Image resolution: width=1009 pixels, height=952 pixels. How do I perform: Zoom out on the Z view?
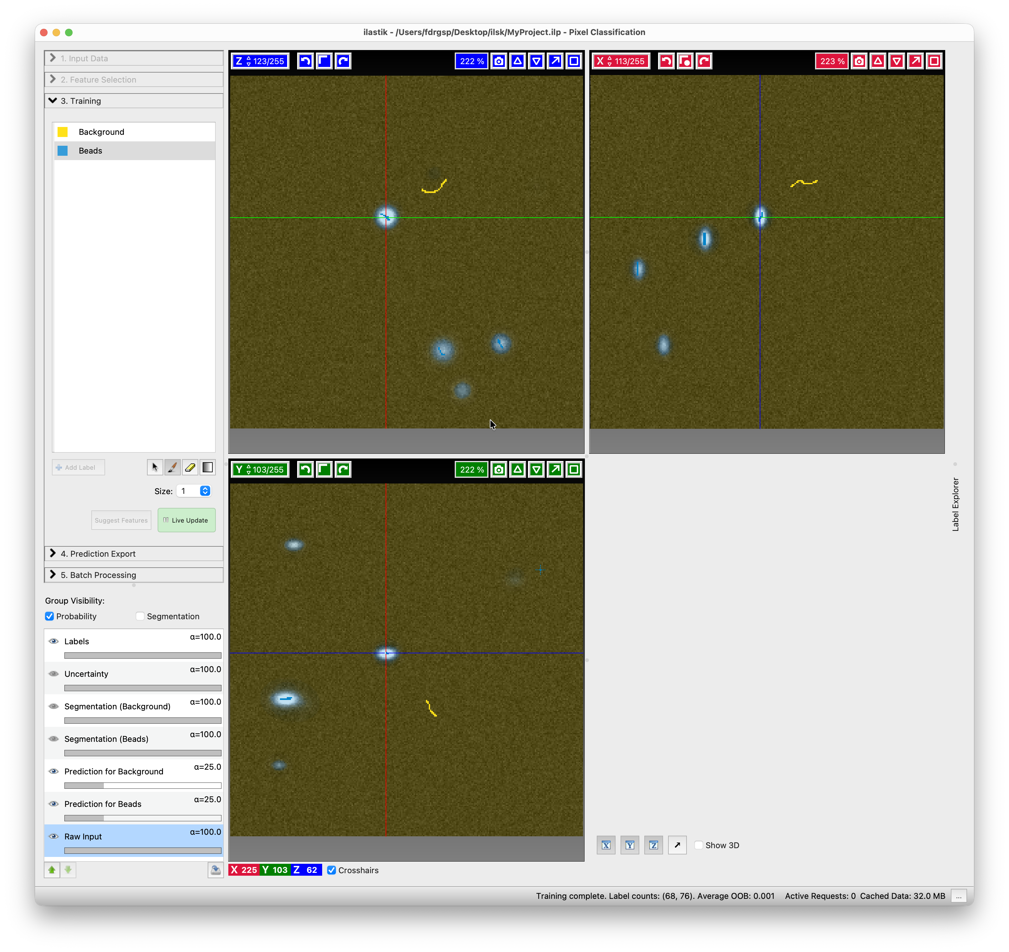click(536, 61)
